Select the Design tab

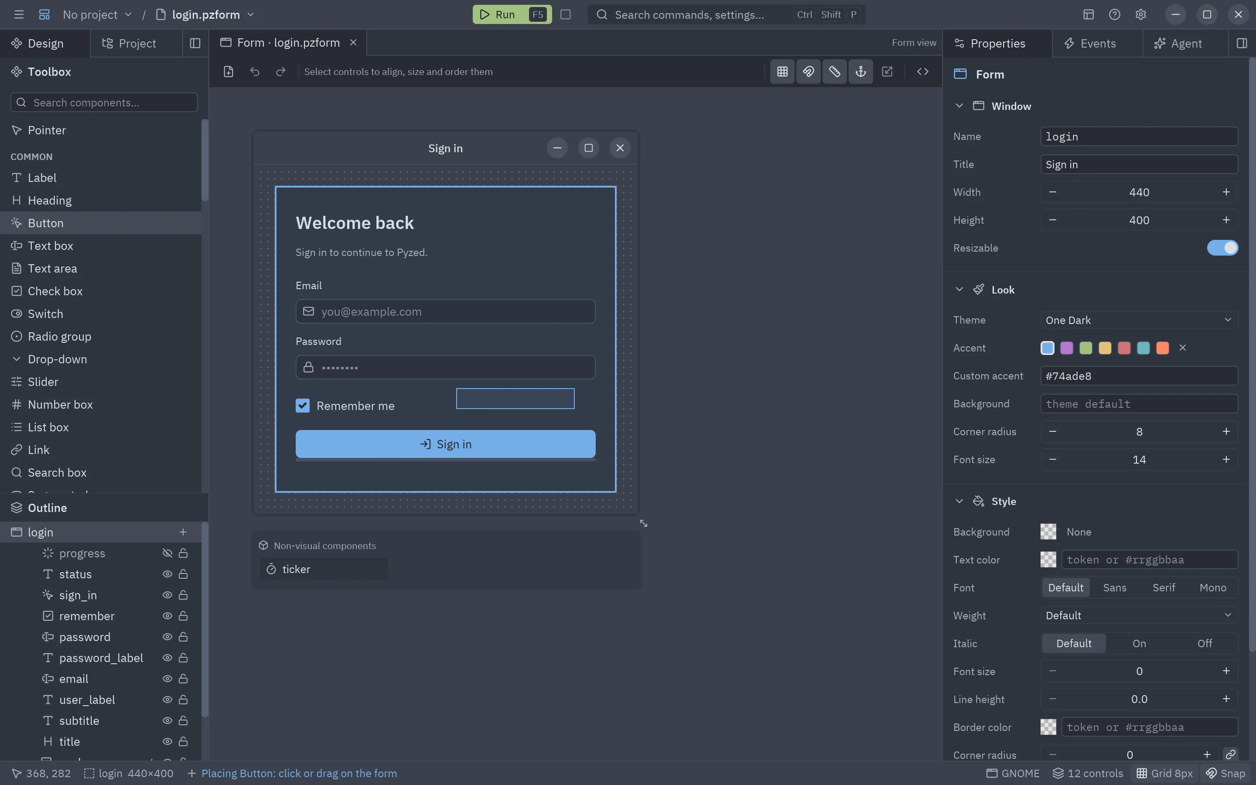[x=44, y=43]
